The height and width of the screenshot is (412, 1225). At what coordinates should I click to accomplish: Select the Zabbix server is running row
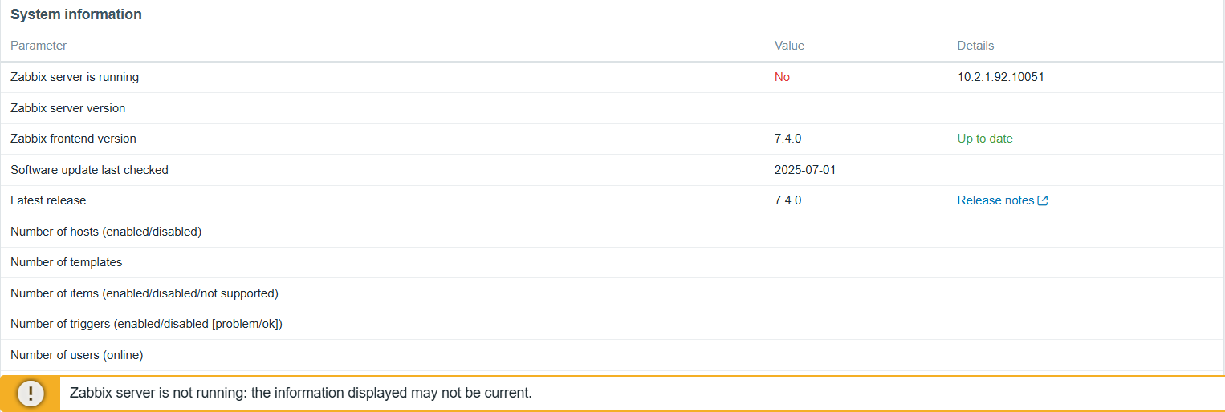612,77
